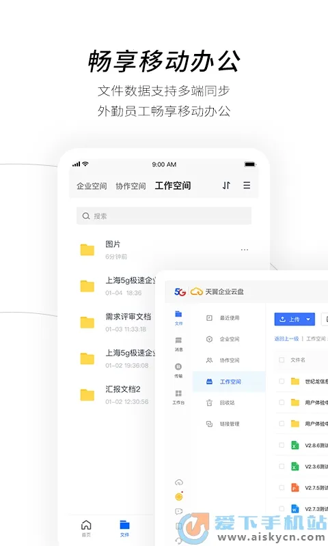Select 文件 in phone bottom navigation
328x546 pixels.
click(x=124, y=528)
